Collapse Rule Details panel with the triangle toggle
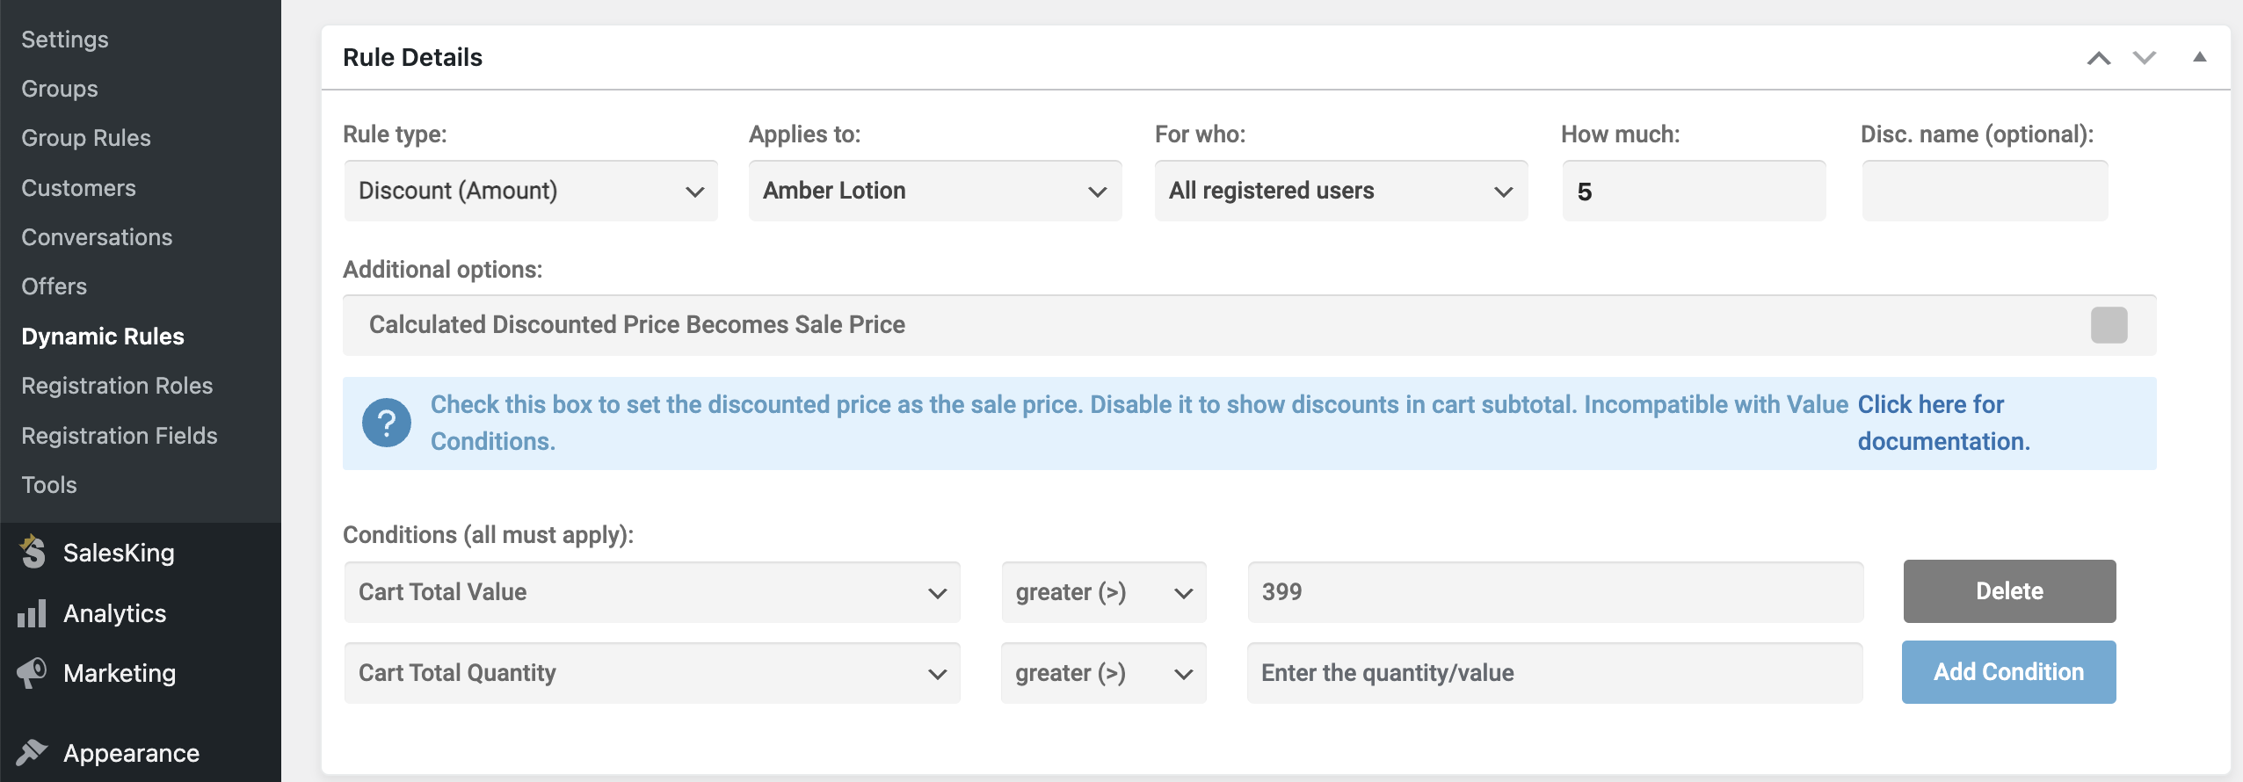Screen dimensions: 2243x782 (x=2200, y=57)
